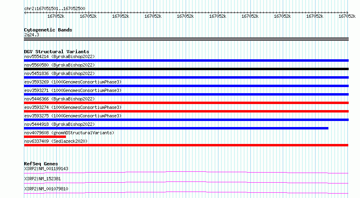The height and width of the screenshot is (198, 360).
Task: Select the blue bar under esv3593269
Action: (186, 86)
